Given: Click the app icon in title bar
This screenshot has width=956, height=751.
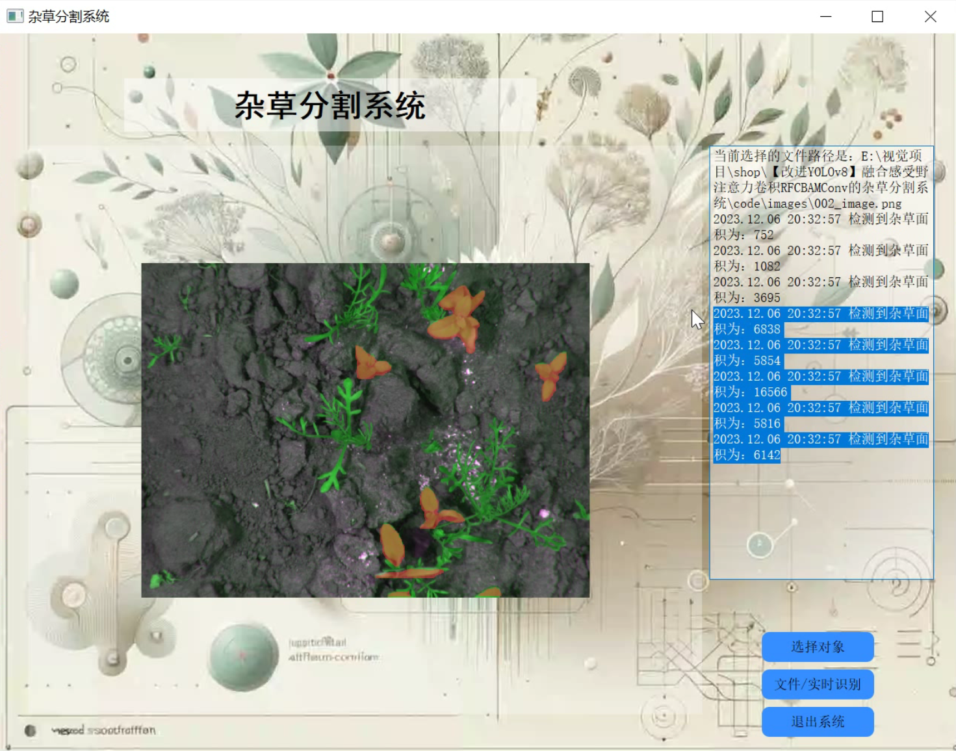Looking at the screenshot, I should click(15, 16).
